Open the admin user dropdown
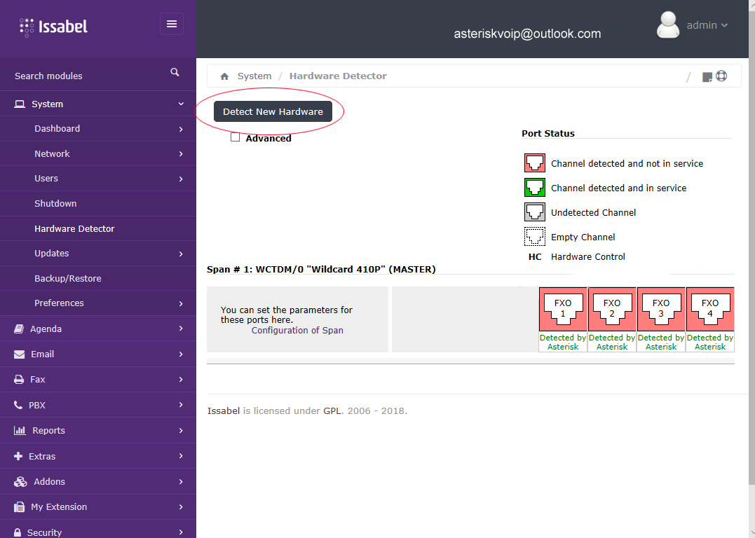This screenshot has height=538, width=755. (x=707, y=25)
